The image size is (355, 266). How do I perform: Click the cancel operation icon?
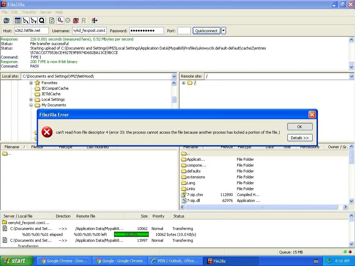pyautogui.click(x=68, y=20)
